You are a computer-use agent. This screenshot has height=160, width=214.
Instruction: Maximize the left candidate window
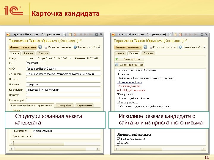pyautogui.click(x=97, y=35)
